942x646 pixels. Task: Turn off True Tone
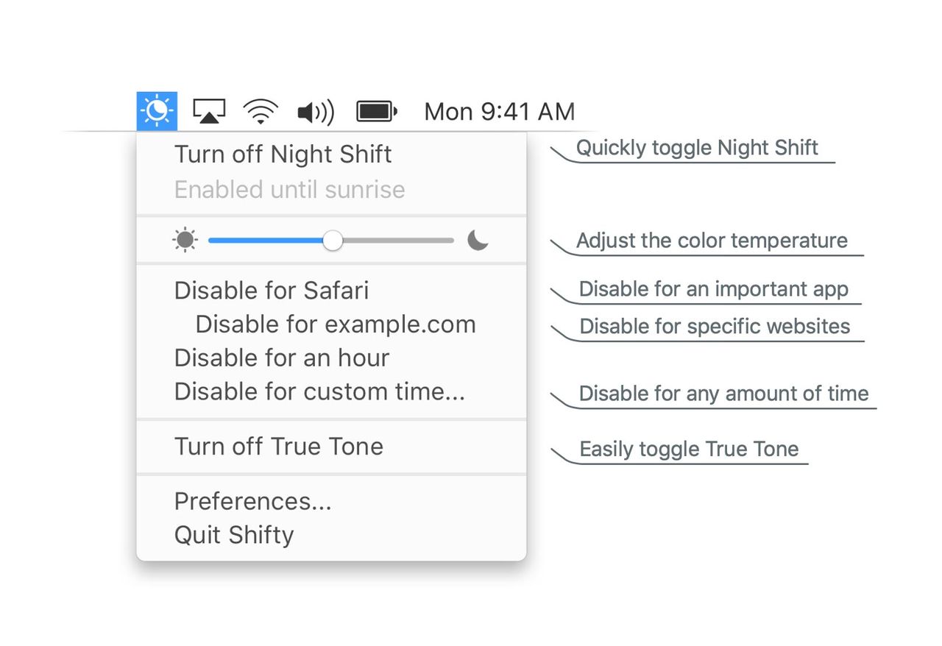[278, 446]
